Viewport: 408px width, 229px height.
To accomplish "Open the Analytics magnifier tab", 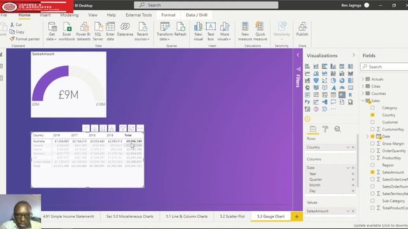I will pyautogui.click(x=337, y=129).
